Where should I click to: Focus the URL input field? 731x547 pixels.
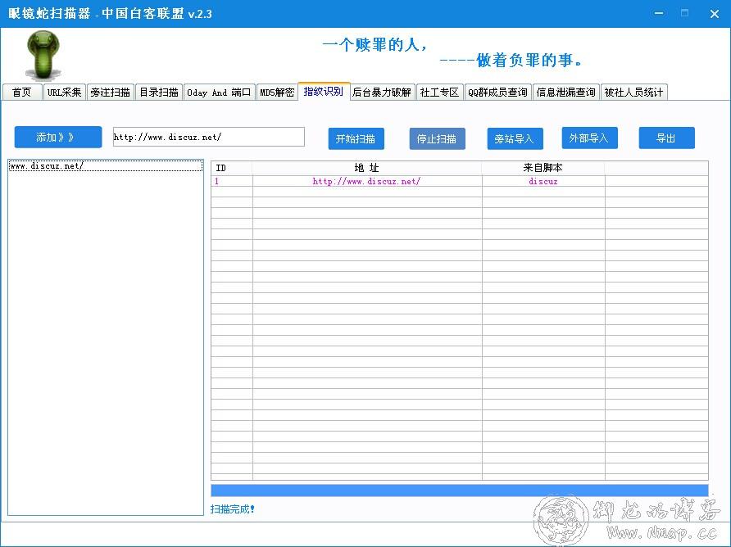(x=208, y=137)
